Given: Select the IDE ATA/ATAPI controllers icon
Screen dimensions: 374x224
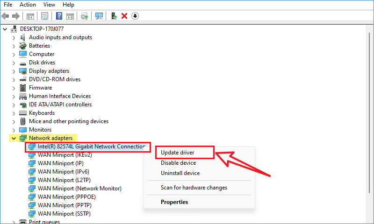Looking at the screenshot, I should pos(23,105).
